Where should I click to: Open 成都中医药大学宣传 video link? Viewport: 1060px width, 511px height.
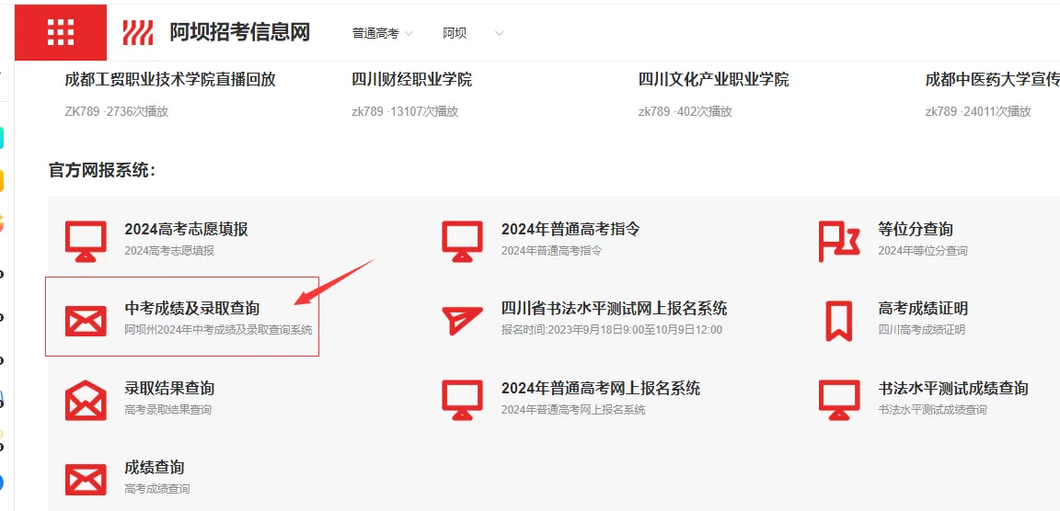[993, 80]
